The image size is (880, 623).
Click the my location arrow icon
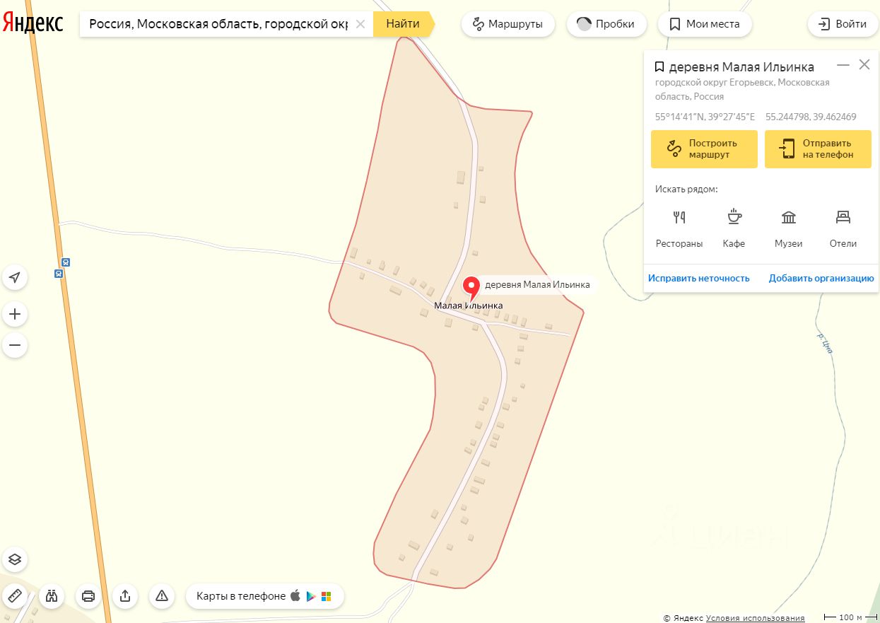(x=15, y=278)
